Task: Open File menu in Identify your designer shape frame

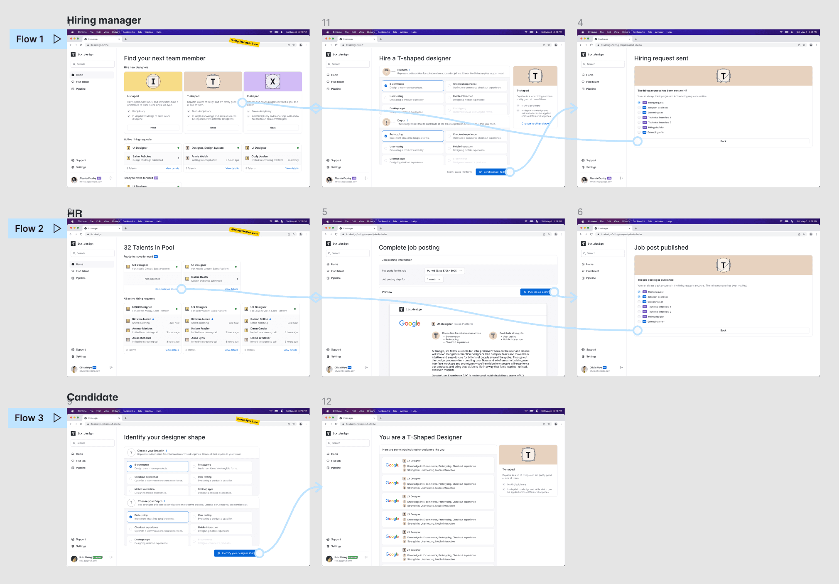Action: [x=91, y=411]
